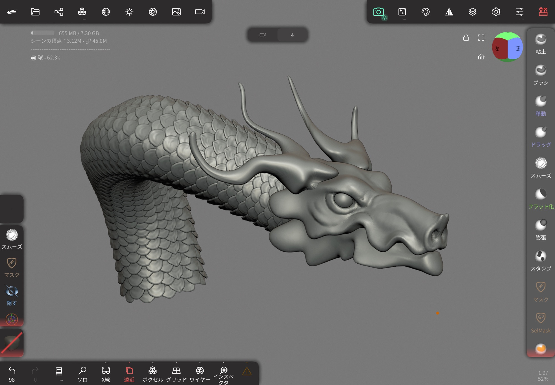The height and width of the screenshot is (385, 555).
Task: Toggle the viewport lock icon
Action: tap(466, 38)
